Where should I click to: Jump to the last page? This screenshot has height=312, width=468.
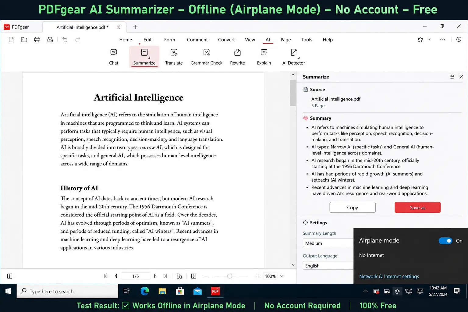coord(165,276)
